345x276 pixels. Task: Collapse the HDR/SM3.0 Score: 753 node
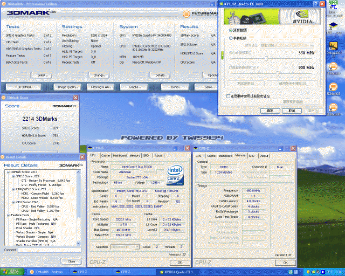pyautogui.click(x=13, y=189)
